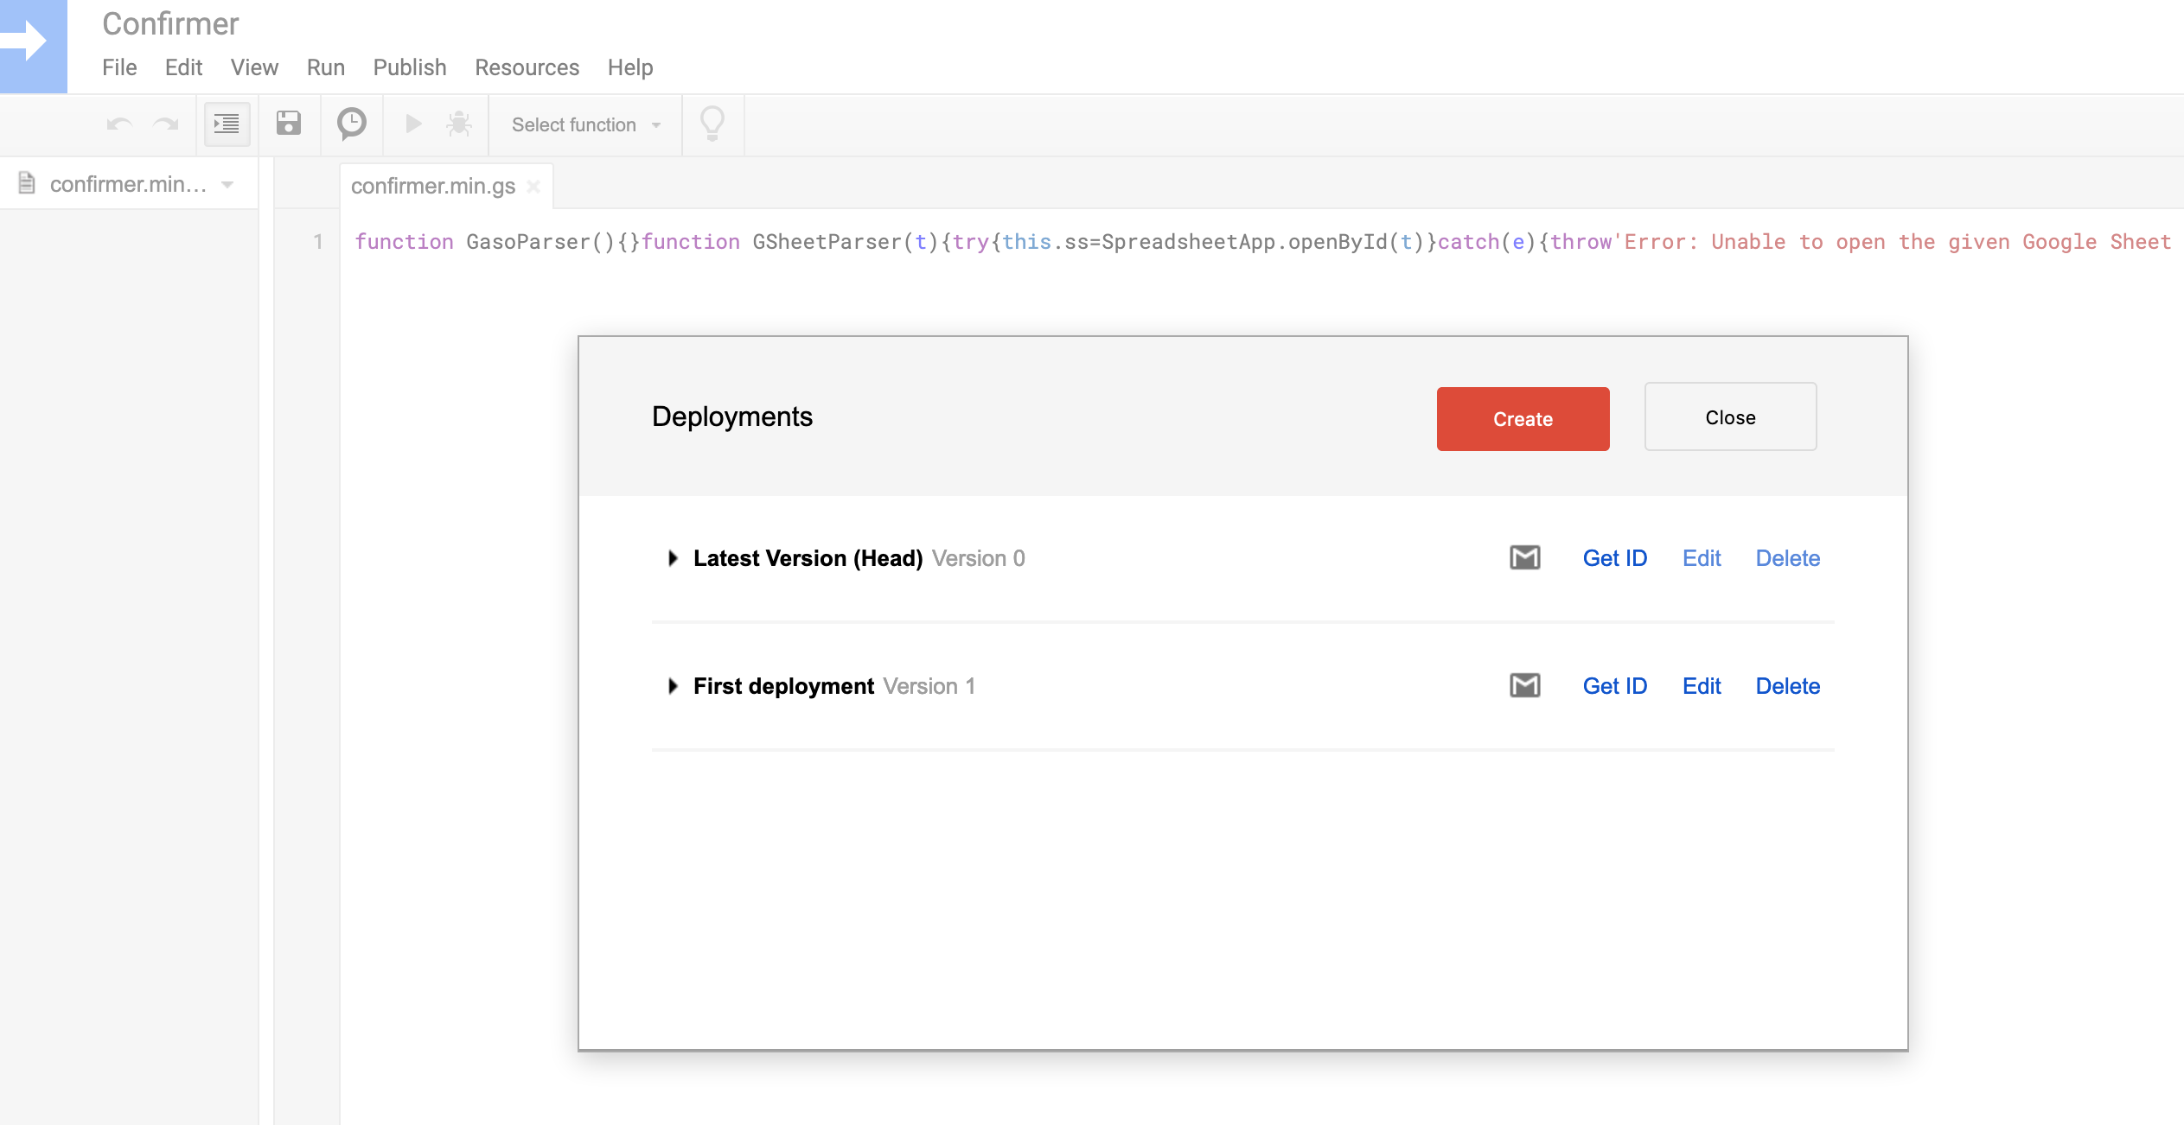Image resolution: width=2184 pixels, height=1125 pixels.
Task: Open the Publish menu
Action: (x=409, y=67)
